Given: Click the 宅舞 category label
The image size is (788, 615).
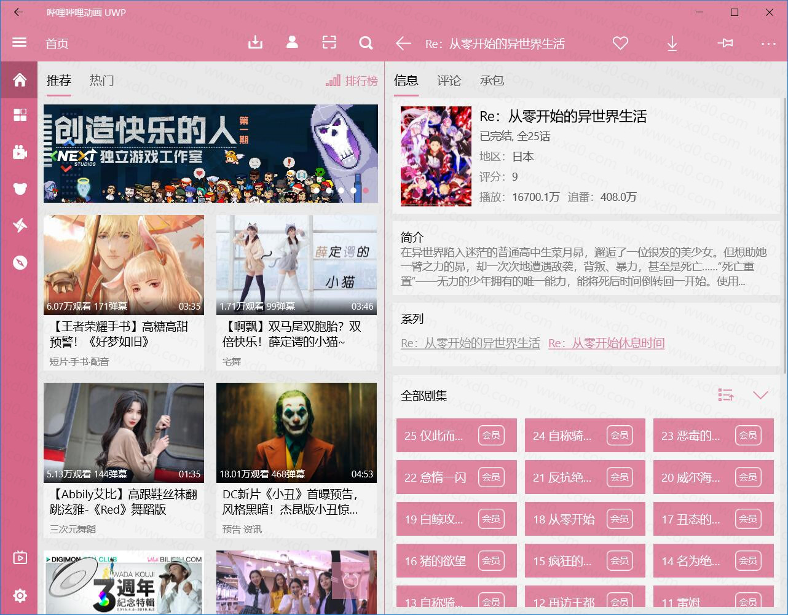Looking at the screenshot, I should click(232, 362).
